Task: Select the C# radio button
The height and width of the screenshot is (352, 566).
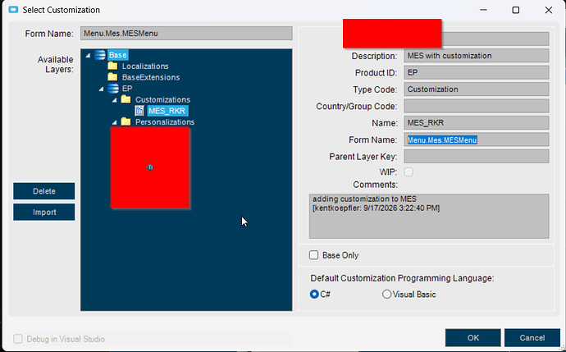Action: (314, 295)
